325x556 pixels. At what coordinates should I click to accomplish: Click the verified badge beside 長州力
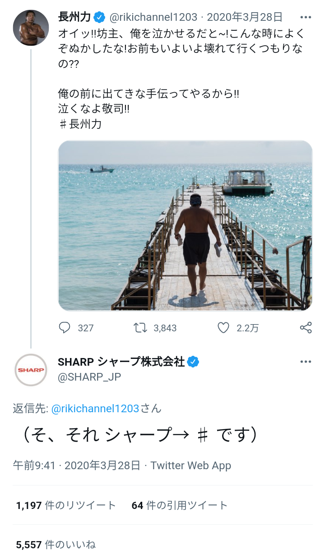(99, 18)
